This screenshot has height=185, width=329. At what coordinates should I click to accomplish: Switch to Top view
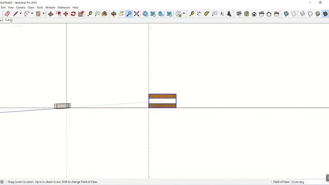pos(247,14)
